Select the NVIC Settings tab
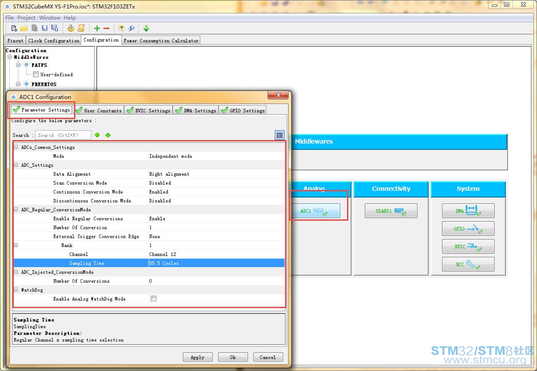 click(x=149, y=110)
